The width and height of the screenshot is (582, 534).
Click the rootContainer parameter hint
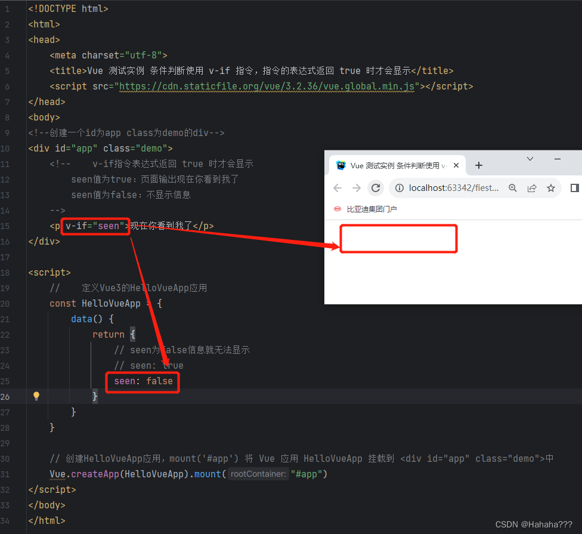point(258,474)
